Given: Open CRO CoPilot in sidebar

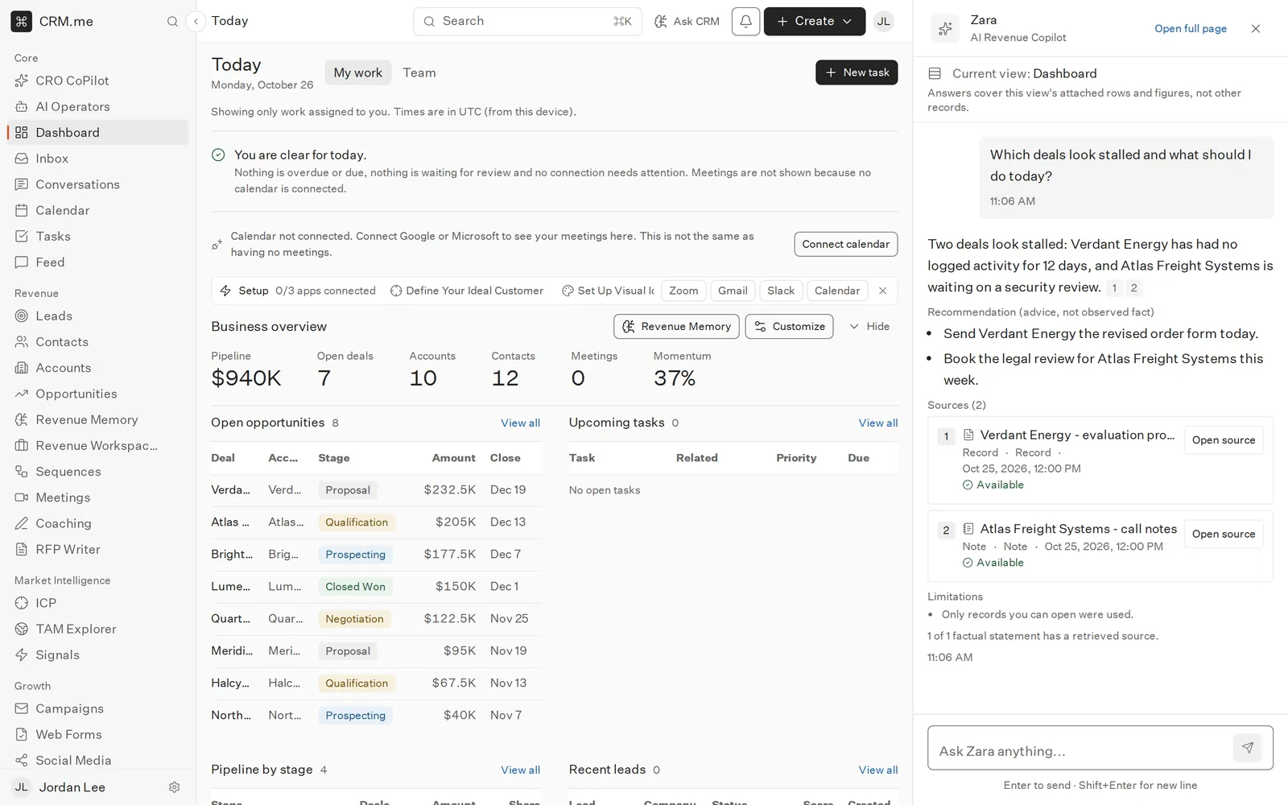Looking at the screenshot, I should [98, 80].
